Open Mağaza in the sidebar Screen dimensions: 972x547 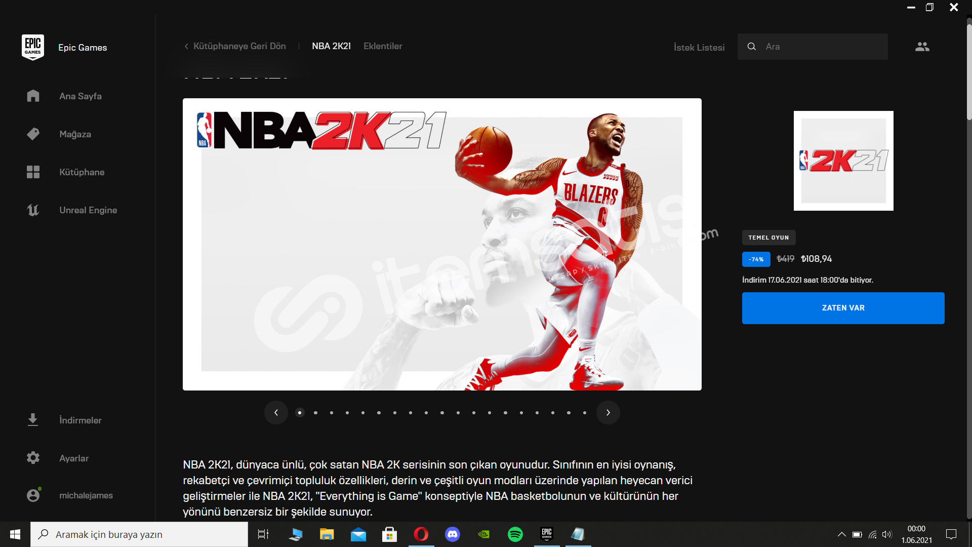[75, 134]
